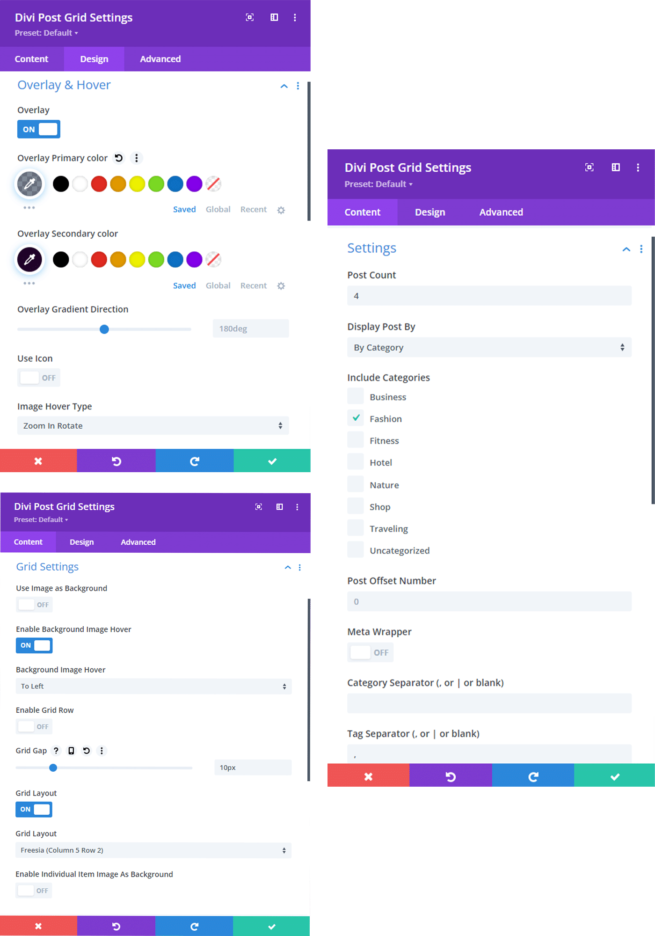The height and width of the screenshot is (936, 655).
Task: Save changes in Overlay & Hover panel
Action: point(272,461)
